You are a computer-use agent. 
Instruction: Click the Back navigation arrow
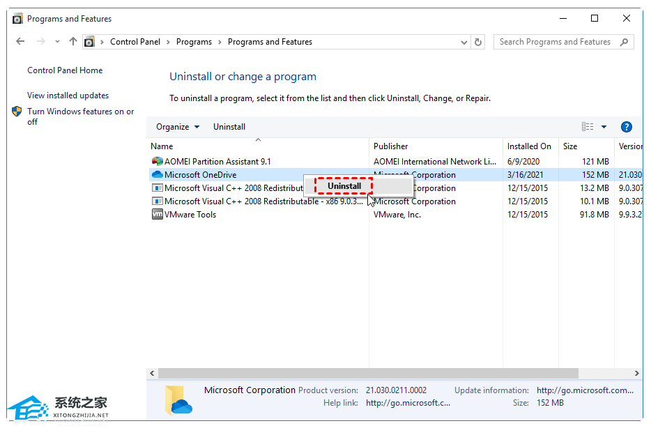(x=20, y=42)
